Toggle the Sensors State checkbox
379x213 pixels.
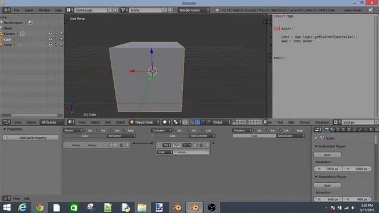(124, 130)
